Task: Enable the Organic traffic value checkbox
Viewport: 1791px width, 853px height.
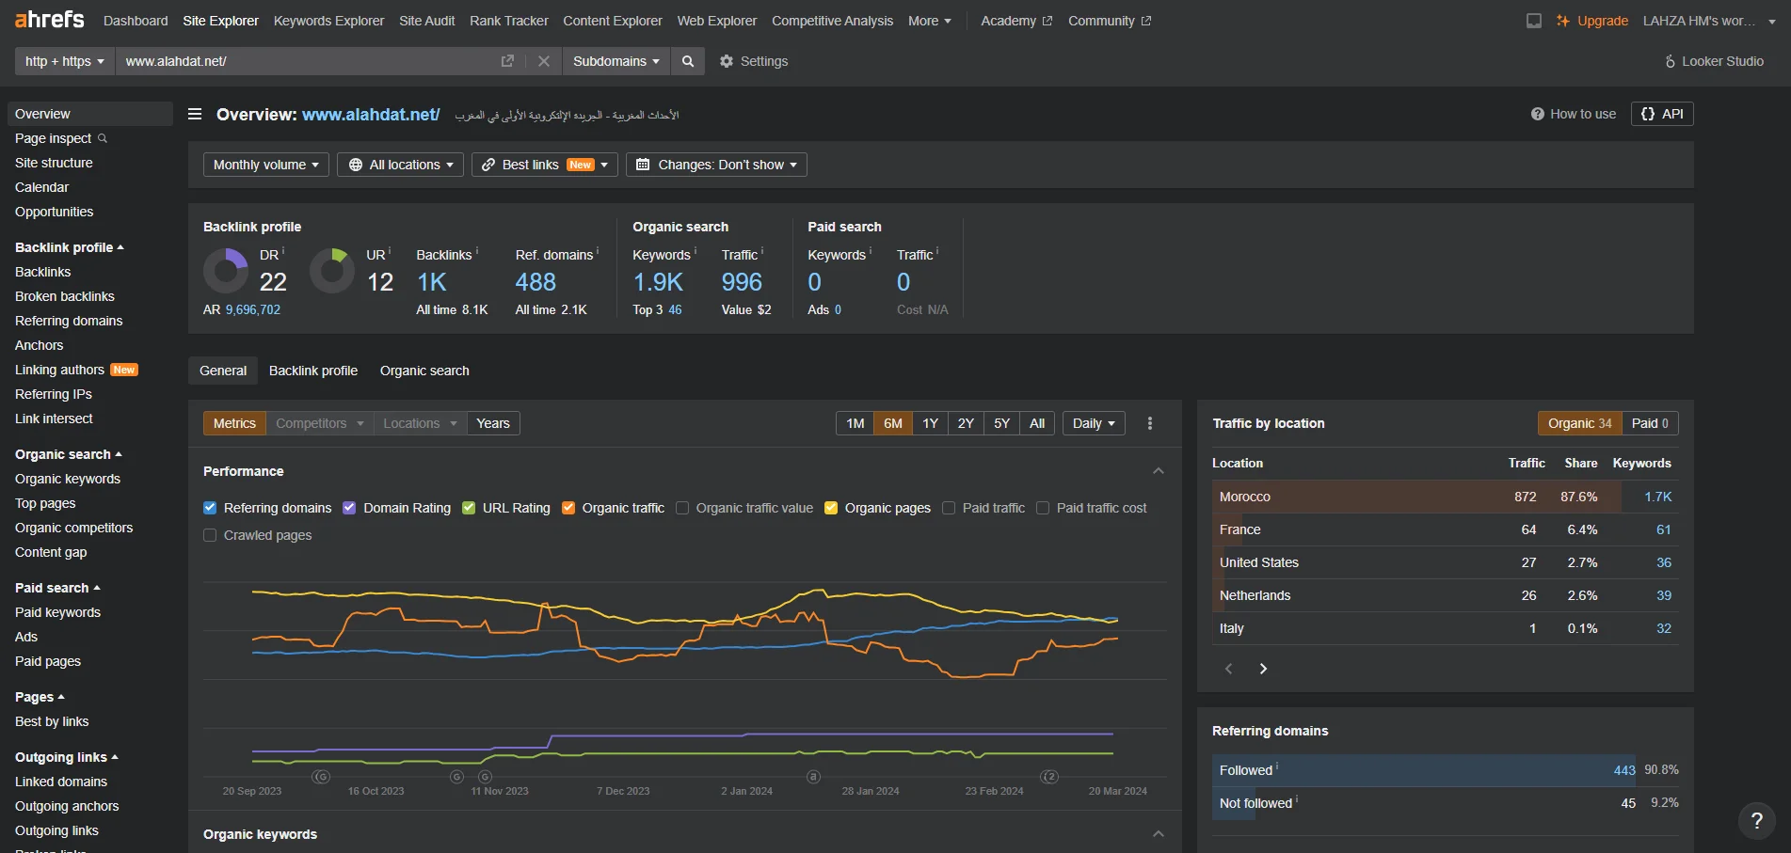Action: pos(682,508)
